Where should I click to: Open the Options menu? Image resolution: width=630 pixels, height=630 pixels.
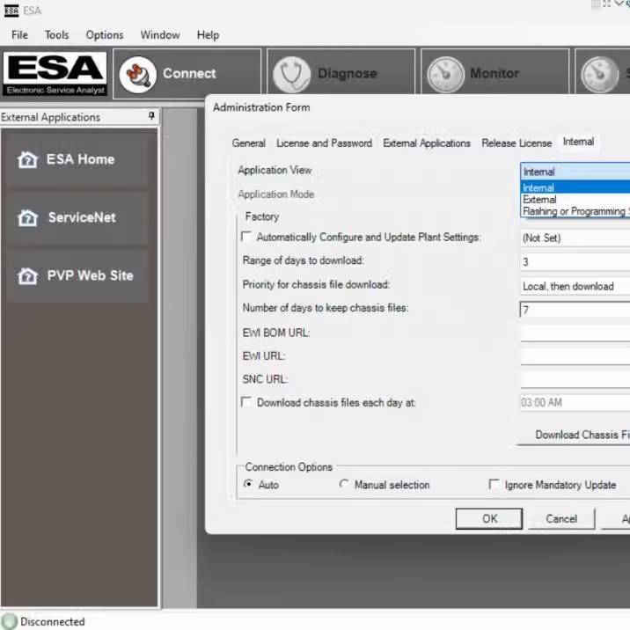click(x=104, y=35)
